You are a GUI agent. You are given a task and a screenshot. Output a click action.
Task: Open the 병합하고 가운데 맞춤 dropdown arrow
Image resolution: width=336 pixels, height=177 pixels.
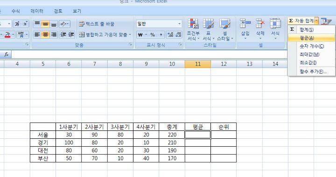pos(130,34)
